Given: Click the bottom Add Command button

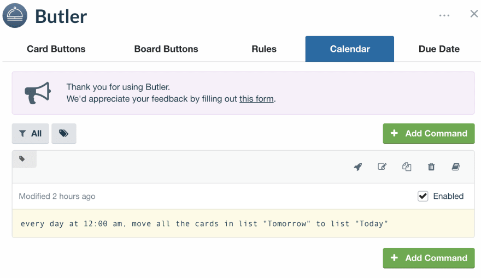Looking at the screenshot, I should (x=429, y=258).
